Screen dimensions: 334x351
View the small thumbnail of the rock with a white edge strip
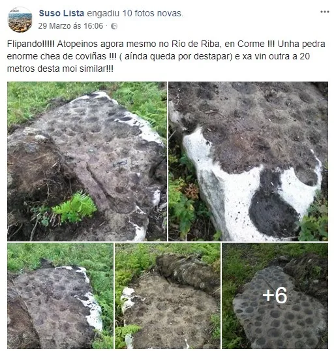[60, 296]
